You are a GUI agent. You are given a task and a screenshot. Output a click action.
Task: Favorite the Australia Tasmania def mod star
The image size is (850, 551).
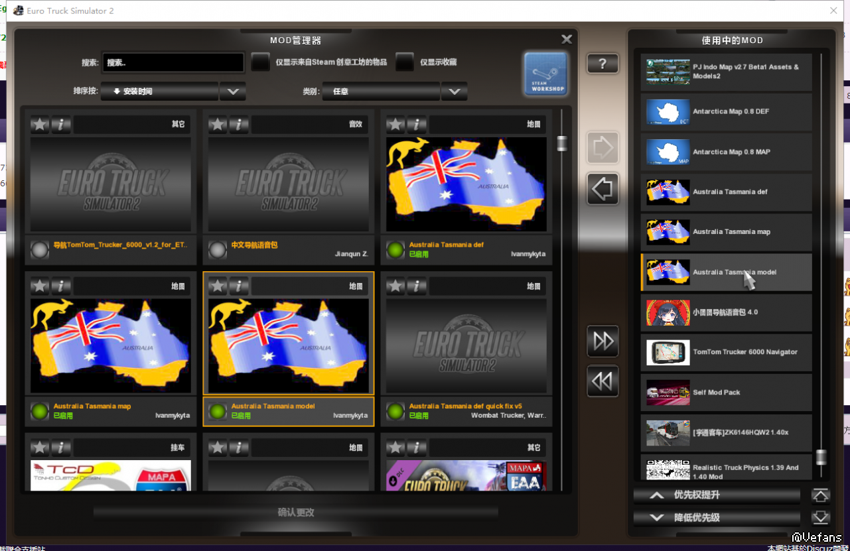(x=396, y=124)
